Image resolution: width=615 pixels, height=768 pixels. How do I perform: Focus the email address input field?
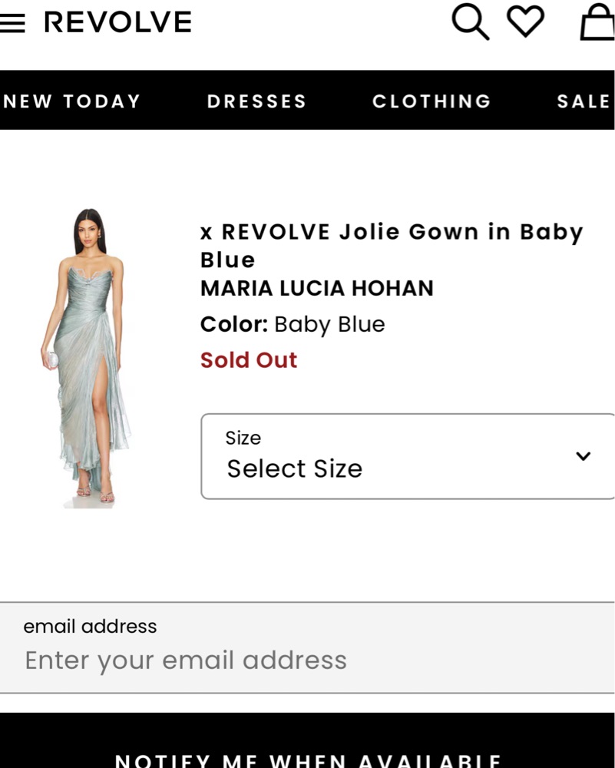click(307, 660)
